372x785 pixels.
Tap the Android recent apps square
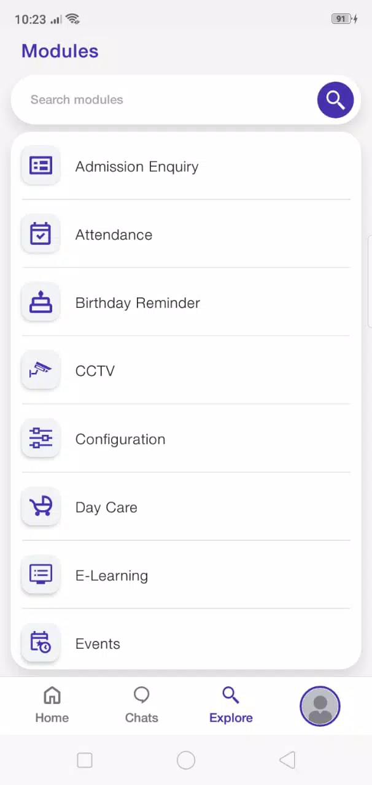[x=85, y=760]
